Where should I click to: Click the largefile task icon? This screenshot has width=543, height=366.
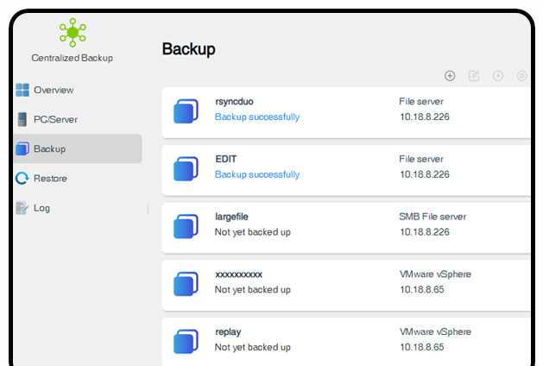click(186, 226)
